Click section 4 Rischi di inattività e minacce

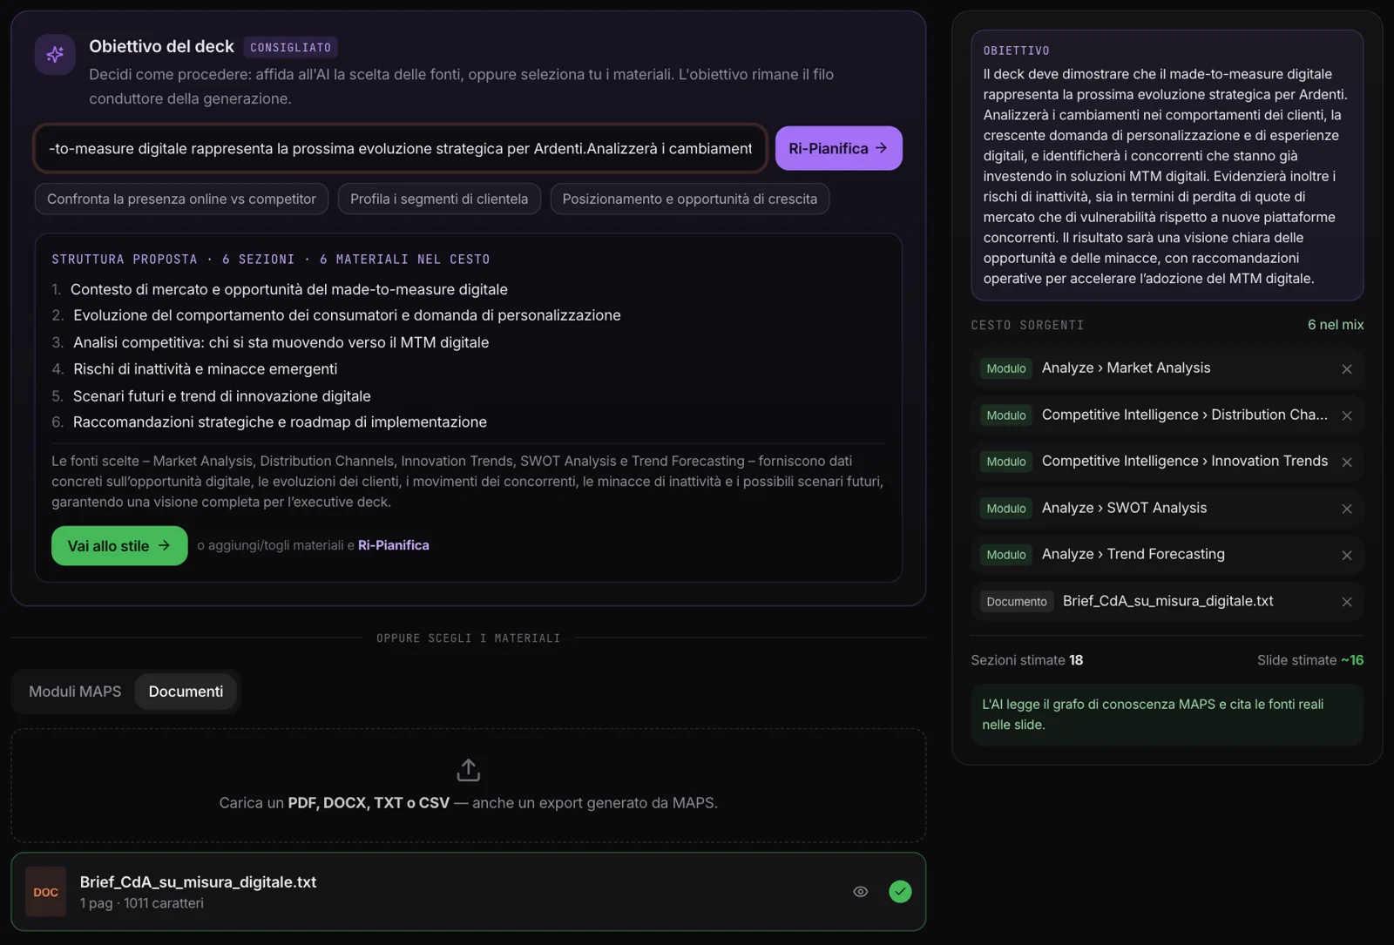click(x=194, y=368)
